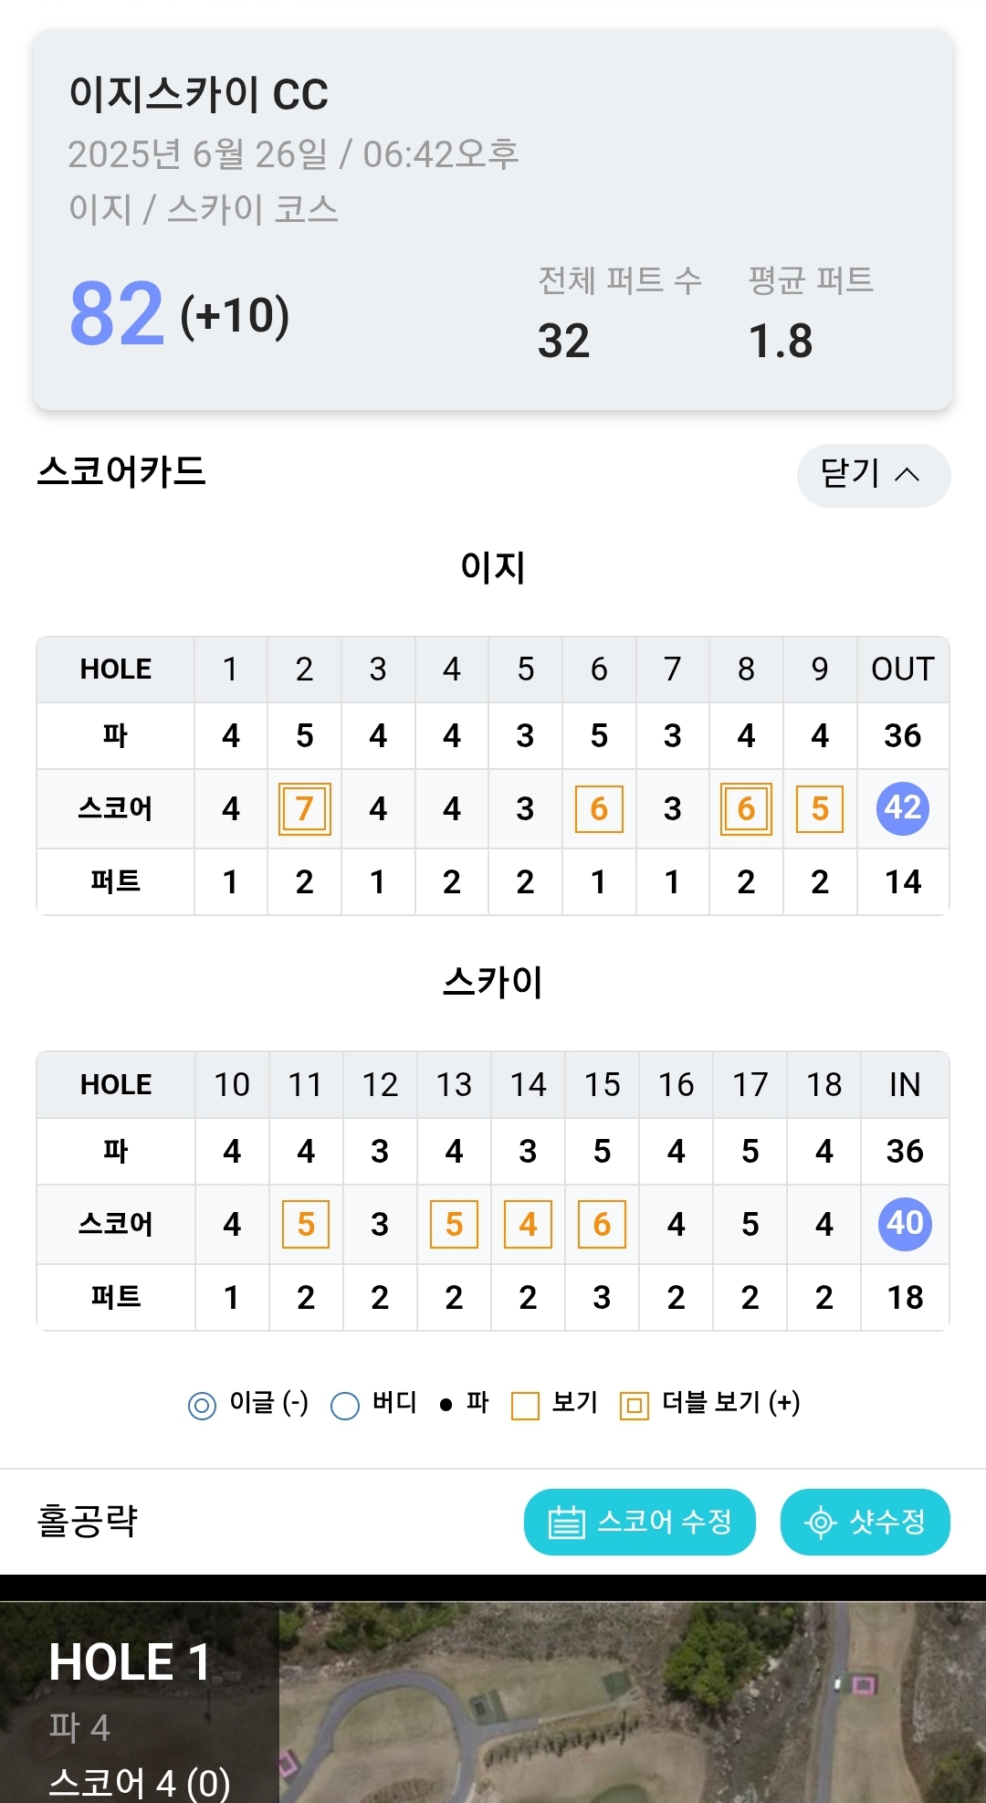The image size is (986, 1803).
Task: Click the bogey 6 score on hole 6
Action: (599, 809)
